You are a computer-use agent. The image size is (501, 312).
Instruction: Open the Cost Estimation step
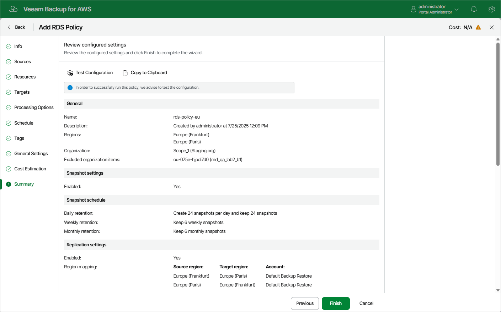click(x=30, y=169)
